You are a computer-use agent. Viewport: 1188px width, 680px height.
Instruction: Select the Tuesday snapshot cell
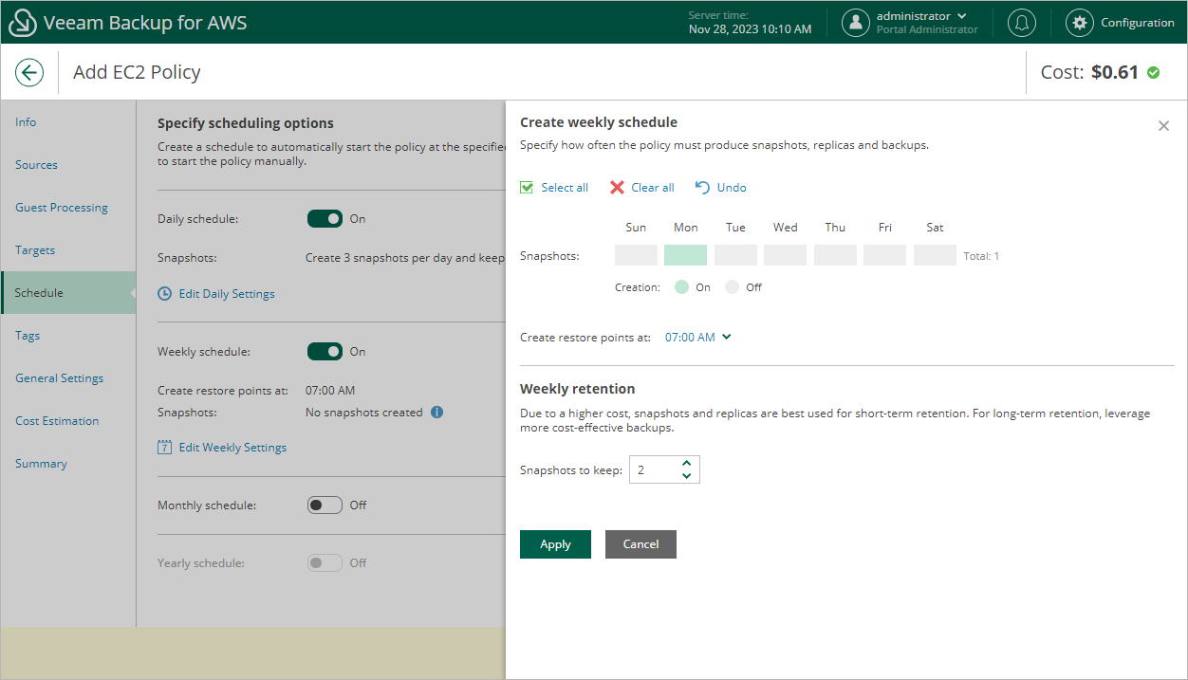coord(735,255)
